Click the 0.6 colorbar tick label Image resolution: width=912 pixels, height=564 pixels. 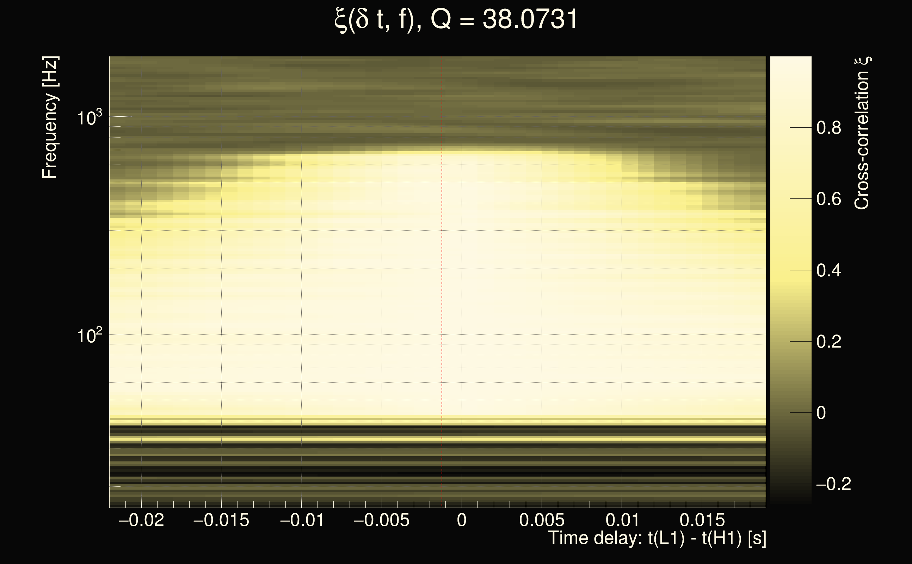tap(828, 199)
